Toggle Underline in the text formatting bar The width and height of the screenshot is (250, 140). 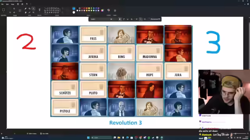(x=128, y=19)
